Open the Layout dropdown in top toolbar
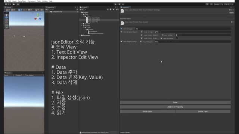 coord(229,4)
